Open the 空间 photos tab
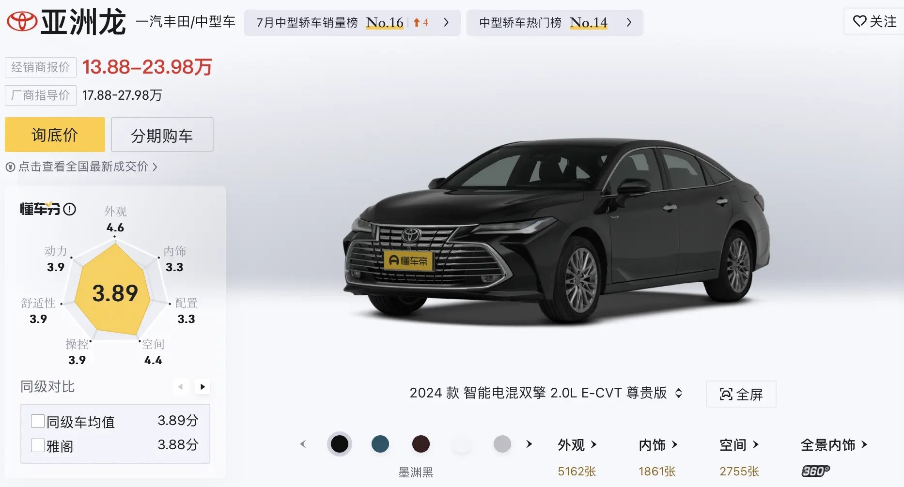 [x=739, y=445]
